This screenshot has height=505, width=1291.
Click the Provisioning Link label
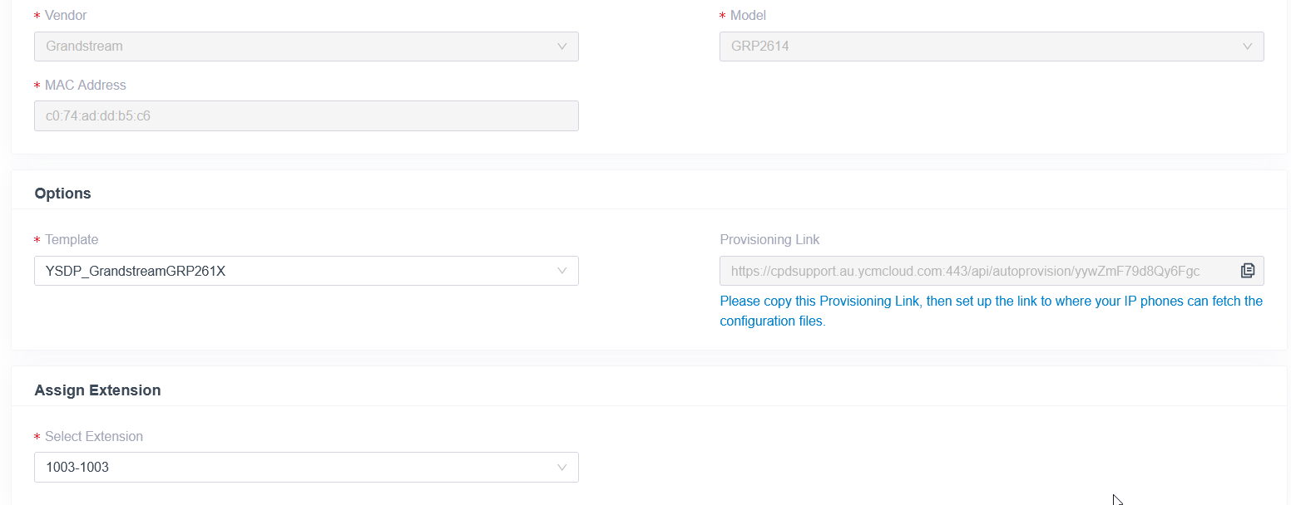[769, 240]
